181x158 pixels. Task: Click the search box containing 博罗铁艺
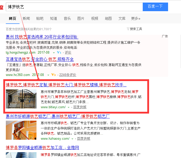click(74, 7)
